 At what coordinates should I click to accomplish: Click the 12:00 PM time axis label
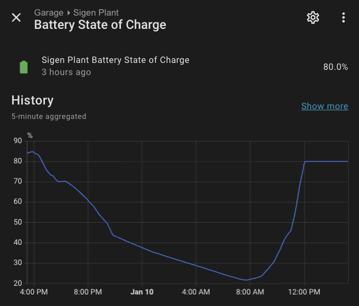pyautogui.click(x=305, y=292)
